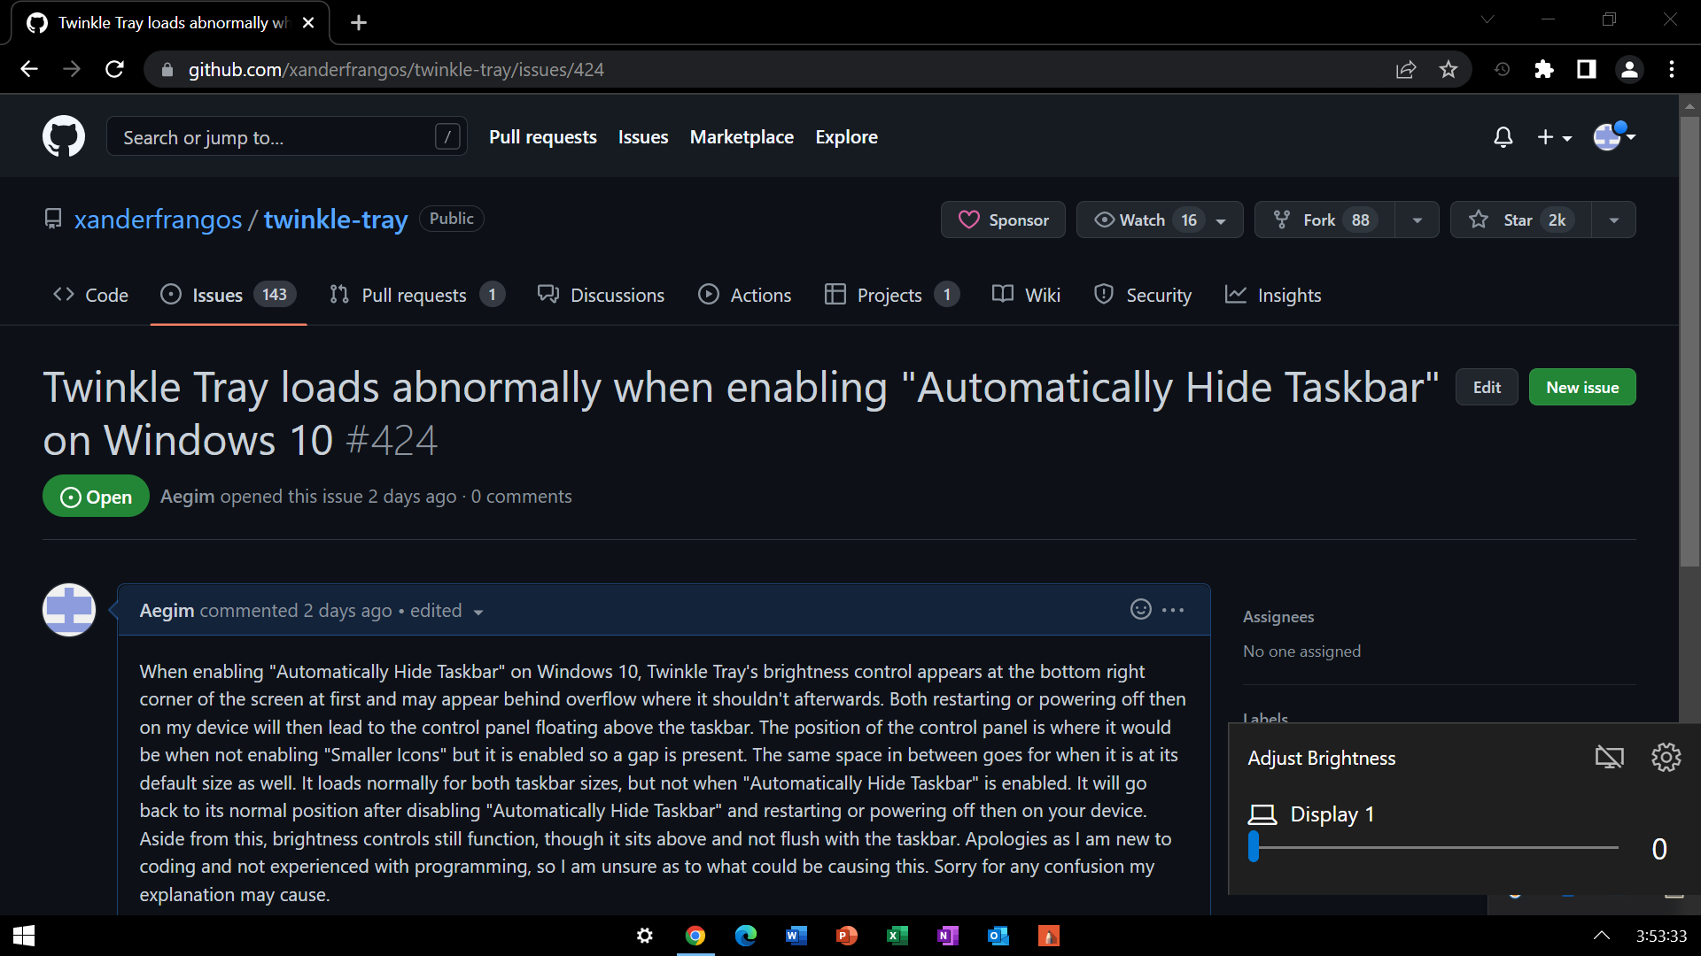
Task: Open the comment options kebab menu
Action: coord(1175,610)
